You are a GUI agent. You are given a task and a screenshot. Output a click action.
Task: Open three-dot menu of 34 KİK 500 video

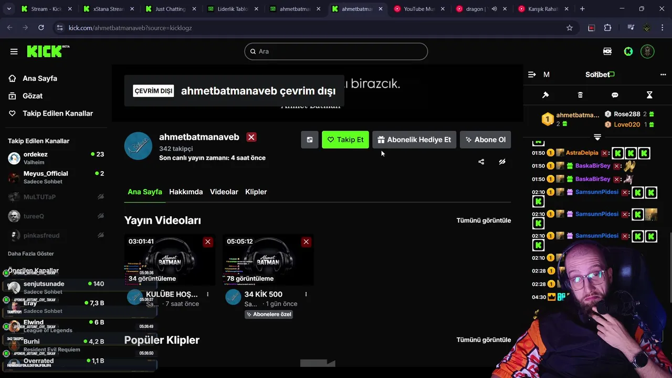(x=306, y=295)
